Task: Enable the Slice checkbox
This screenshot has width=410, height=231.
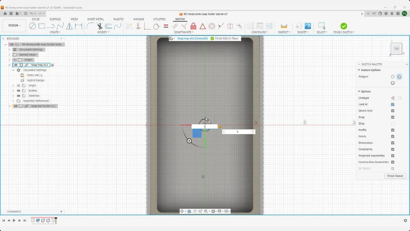Action: (x=393, y=124)
